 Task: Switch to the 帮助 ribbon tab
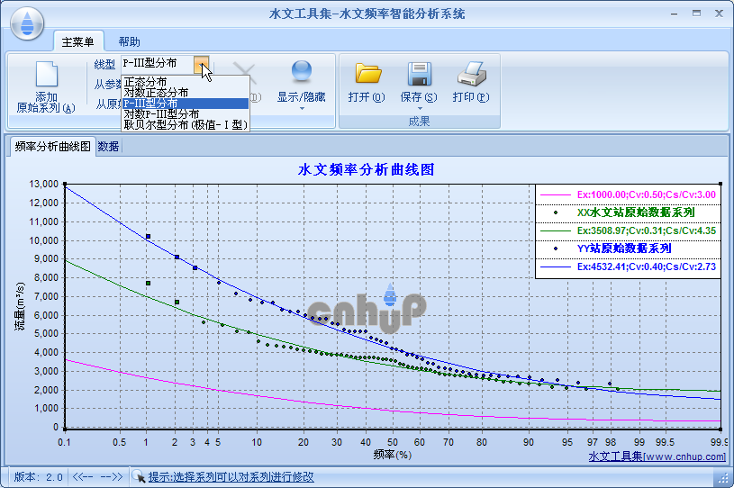[129, 41]
